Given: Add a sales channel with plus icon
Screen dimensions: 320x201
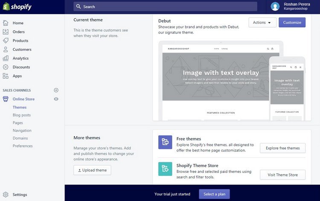Looking at the screenshot, I should click(56, 90).
